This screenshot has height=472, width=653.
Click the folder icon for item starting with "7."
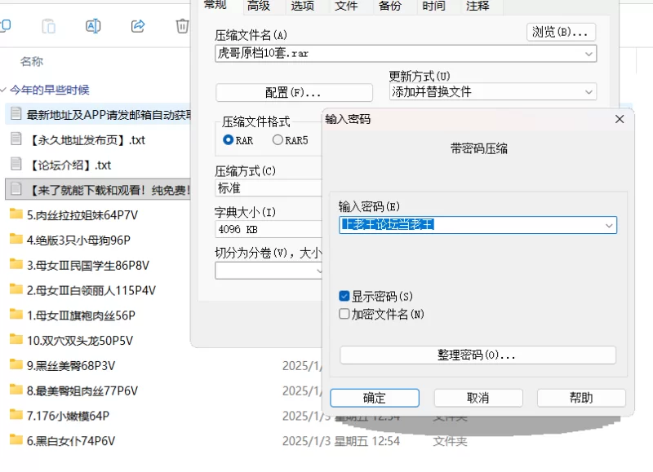coord(16,416)
